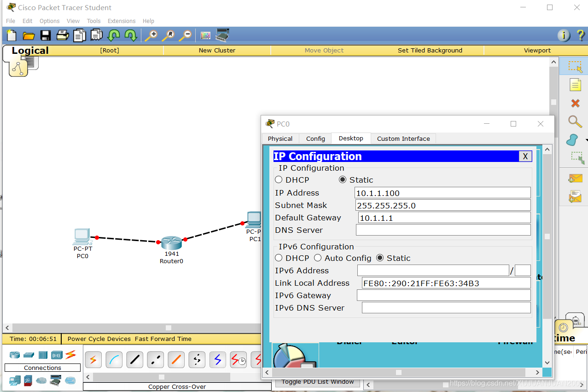
Task: Select IPv4 DHCP radio button
Action: [279, 180]
